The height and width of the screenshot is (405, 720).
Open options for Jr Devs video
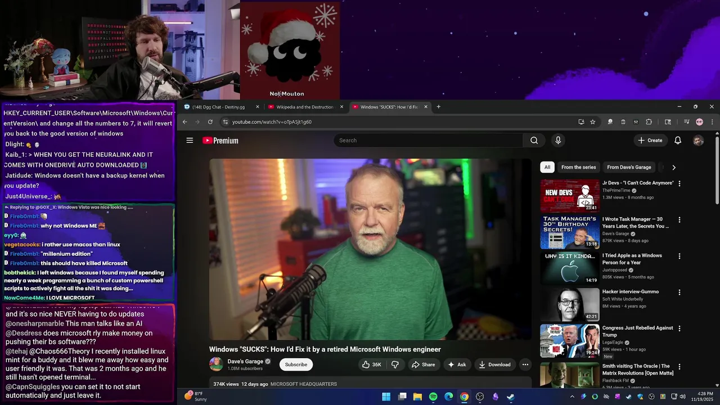(679, 183)
